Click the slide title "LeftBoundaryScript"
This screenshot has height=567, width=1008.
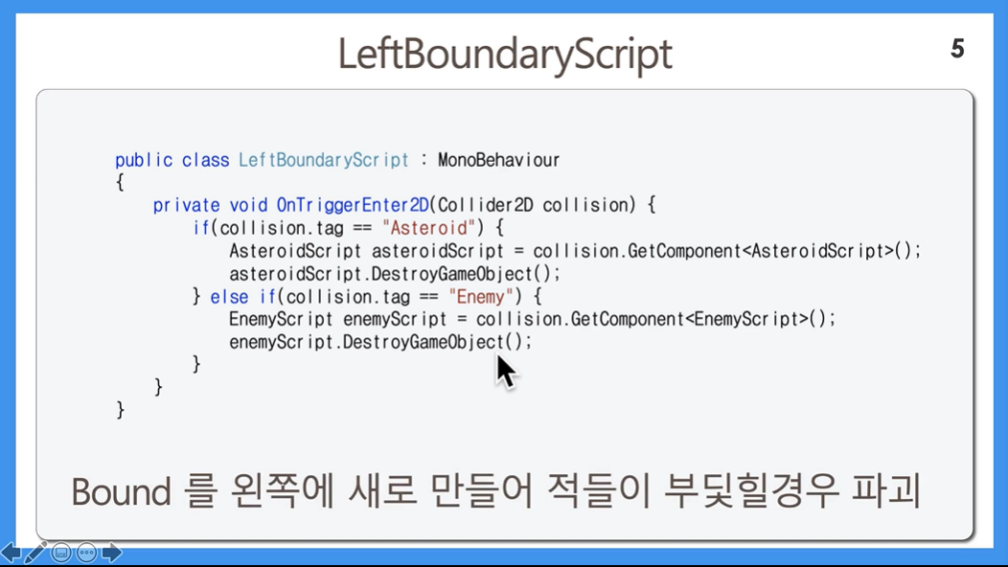(505, 54)
